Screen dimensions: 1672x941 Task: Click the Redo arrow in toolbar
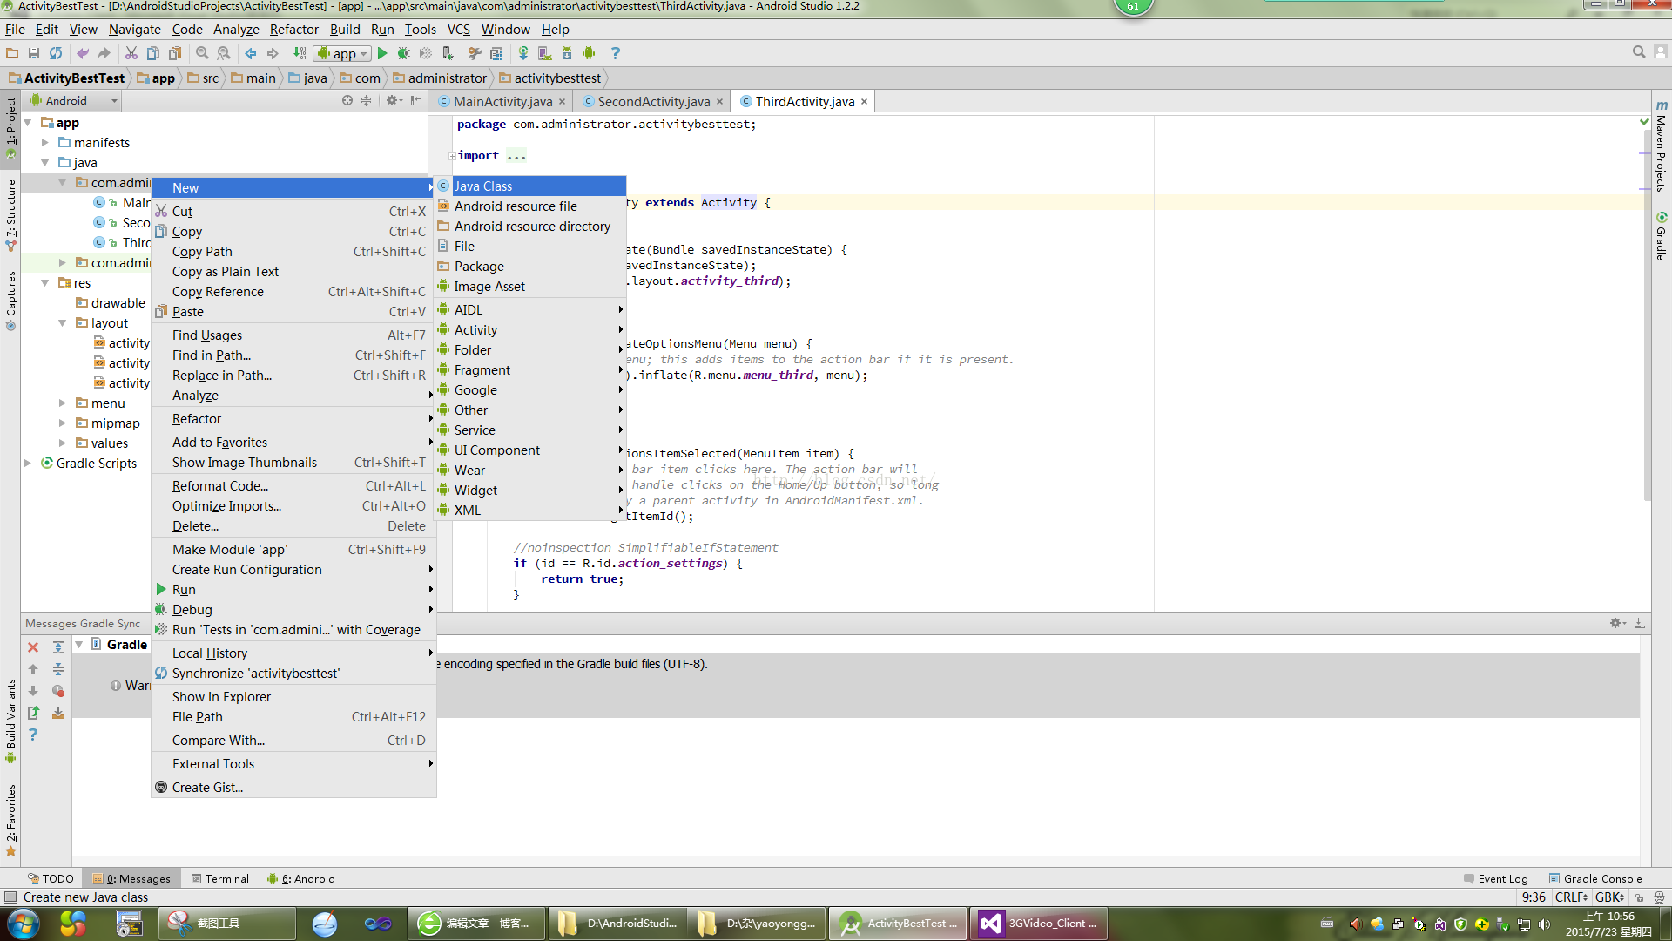(104, 53)
